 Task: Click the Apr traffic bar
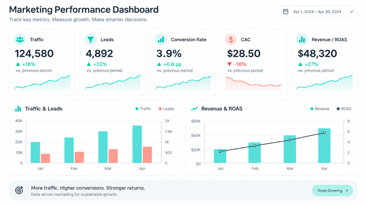(137, 144)
